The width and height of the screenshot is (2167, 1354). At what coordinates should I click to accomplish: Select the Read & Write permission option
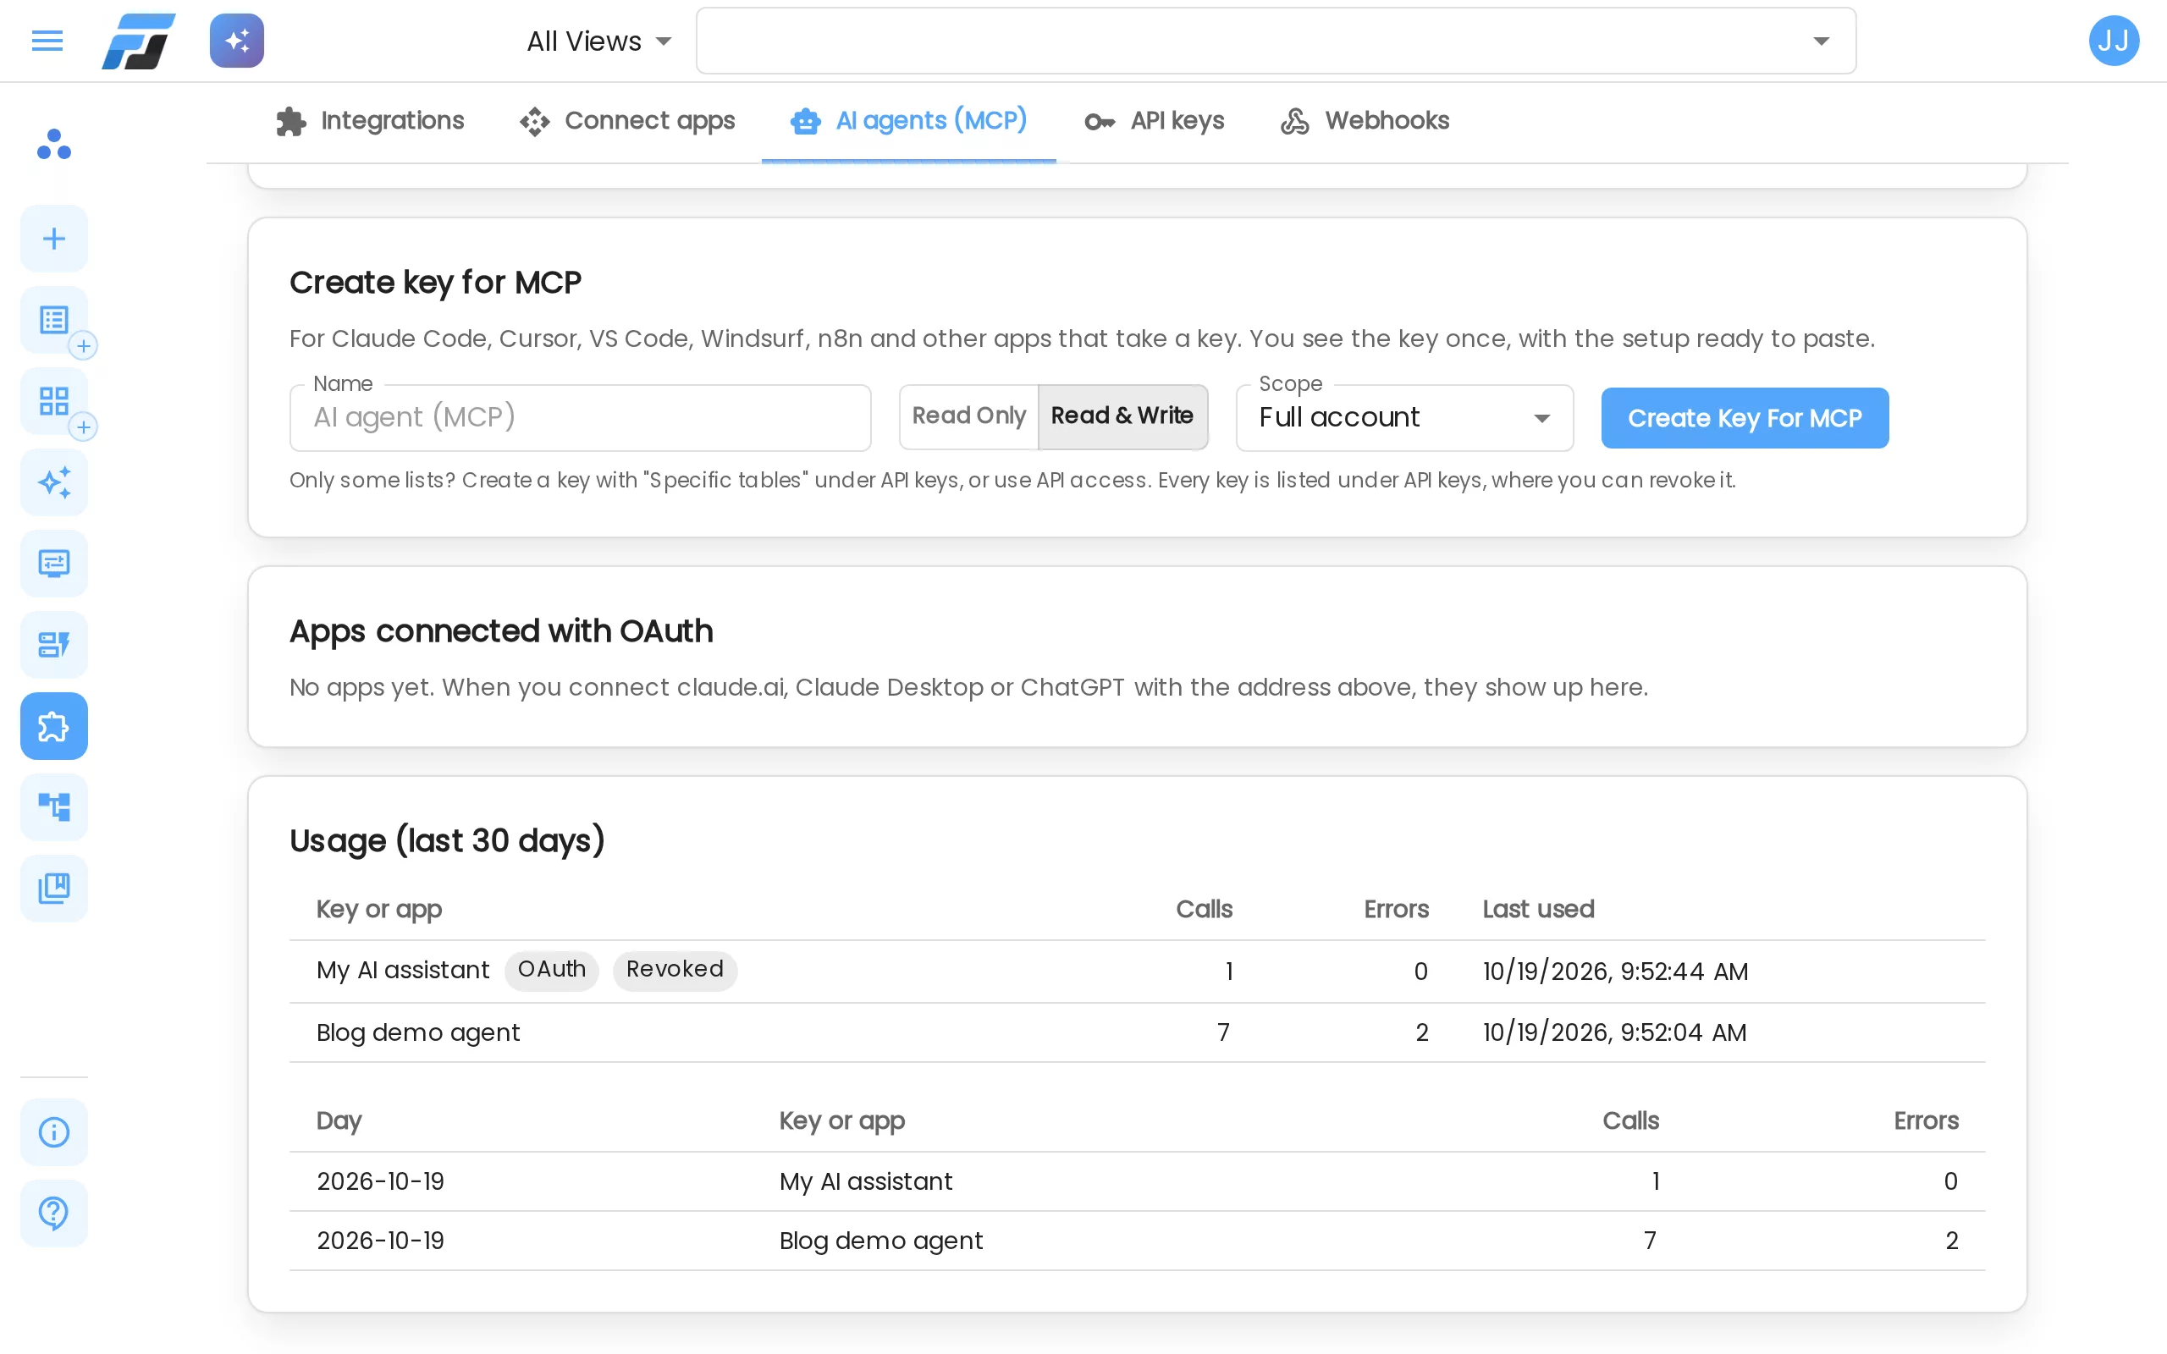pyautogui.click(x=1122, y=416)
